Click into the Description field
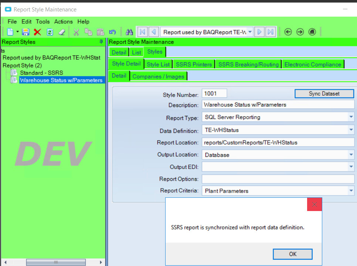Viewport: 357px width, 266px height. tap(278, 104)
